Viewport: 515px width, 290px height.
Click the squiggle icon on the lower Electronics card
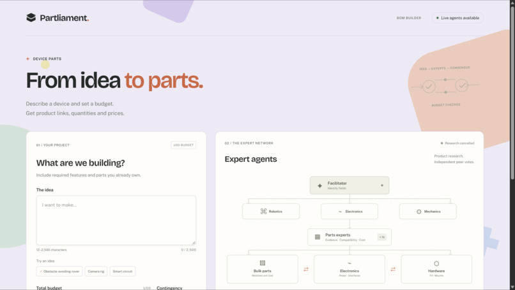pos(350,263)
